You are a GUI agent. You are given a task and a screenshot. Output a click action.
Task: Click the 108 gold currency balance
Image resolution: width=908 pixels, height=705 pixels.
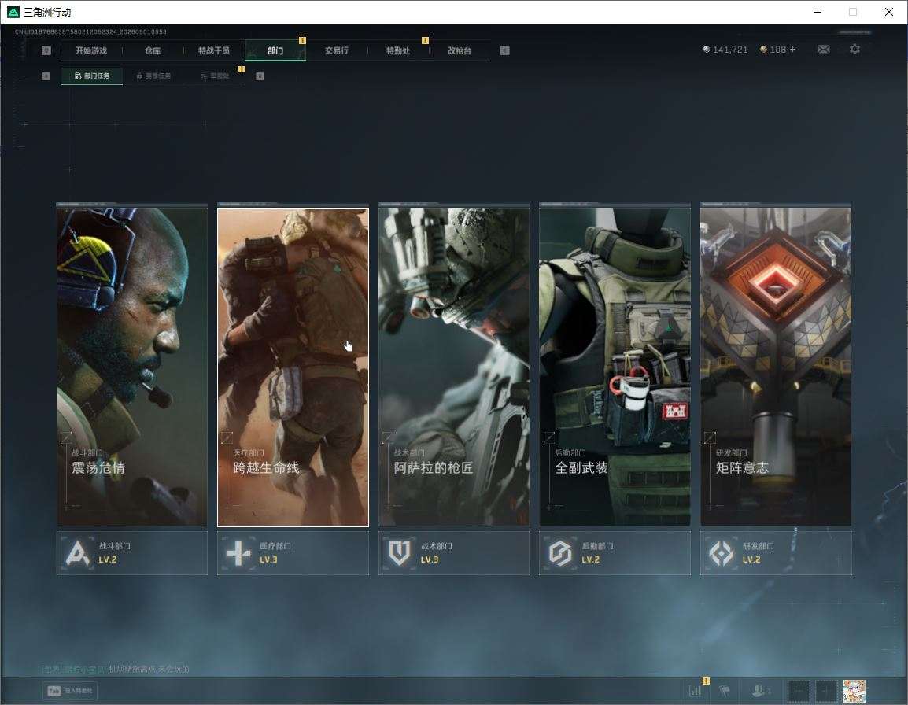tap(777, 50)
